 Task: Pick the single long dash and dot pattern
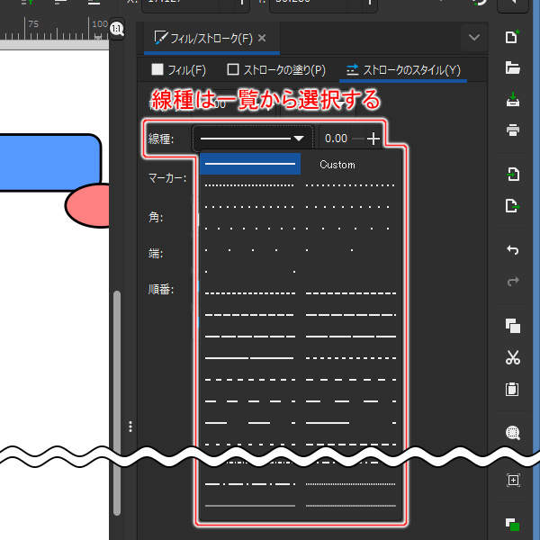point(351,423)
